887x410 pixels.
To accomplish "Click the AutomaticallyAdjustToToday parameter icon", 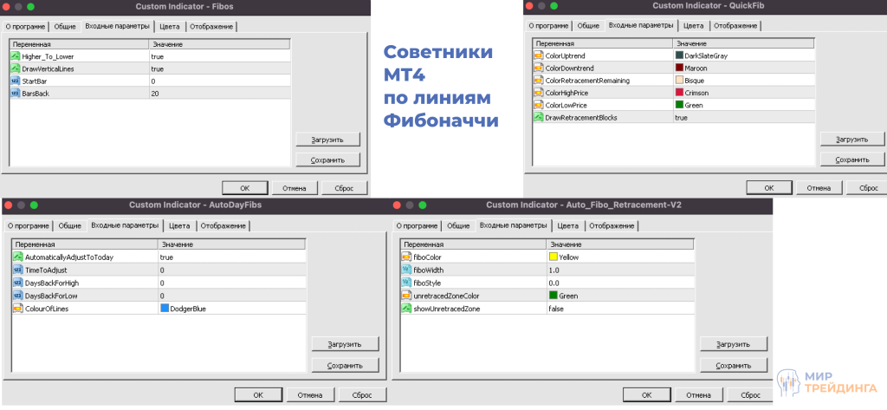I will (x=17, y=257).
